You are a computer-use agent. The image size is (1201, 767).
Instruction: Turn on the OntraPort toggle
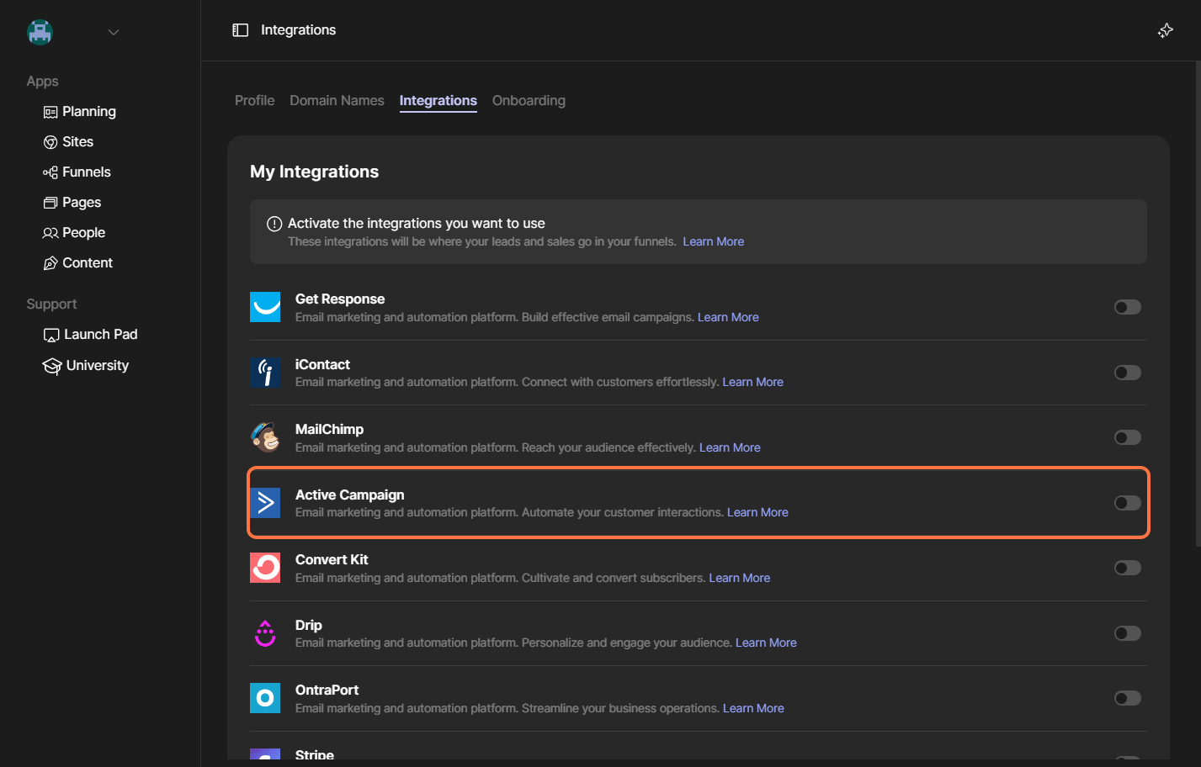[1127, 698]
